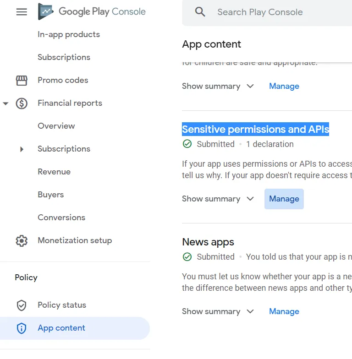Expand Show summary for Sensitive permissions
This screenshot has width=352, height=359.
218,199
